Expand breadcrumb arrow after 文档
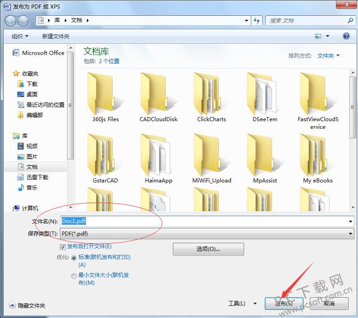Screen dimensions: 358x318 (88, 21)
